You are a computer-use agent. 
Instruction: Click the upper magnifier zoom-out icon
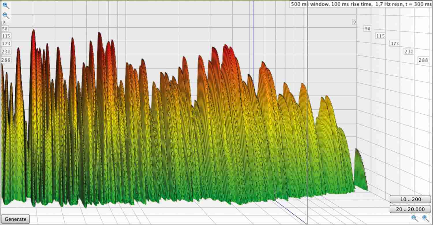click(x=6, y=16)
